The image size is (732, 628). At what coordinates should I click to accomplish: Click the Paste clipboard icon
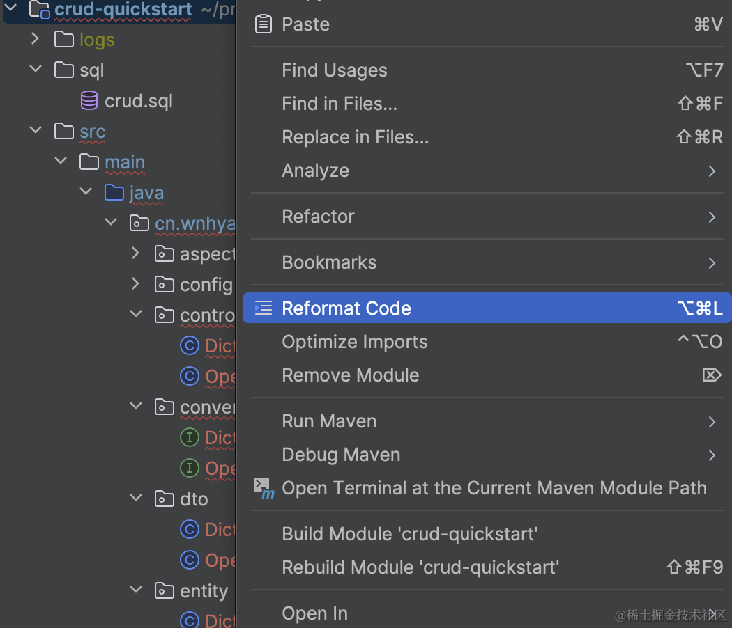[x=263, y=24]
